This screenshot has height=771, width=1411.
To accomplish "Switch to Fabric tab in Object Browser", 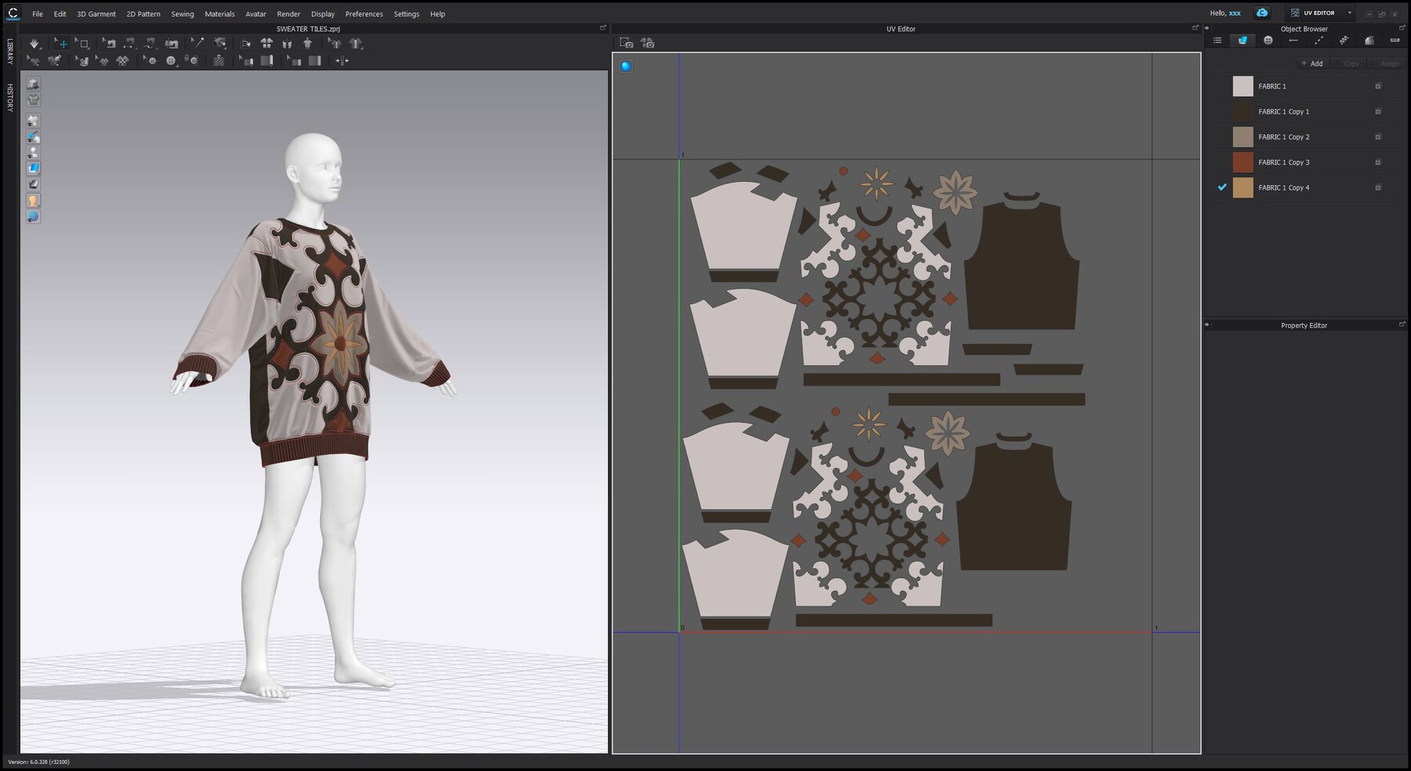I will click(x=1242, y=40).
